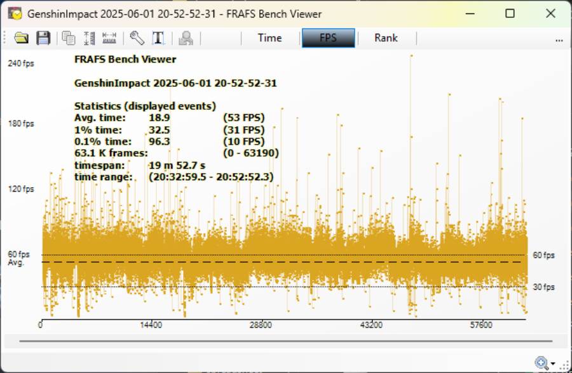572x373 pixels.
Task: Click the '180 fps' axis label
Action: 21,124
